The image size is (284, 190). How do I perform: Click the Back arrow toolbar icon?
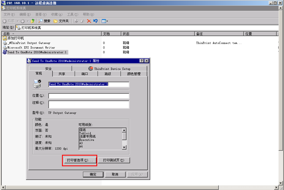[x=5, y=21]
